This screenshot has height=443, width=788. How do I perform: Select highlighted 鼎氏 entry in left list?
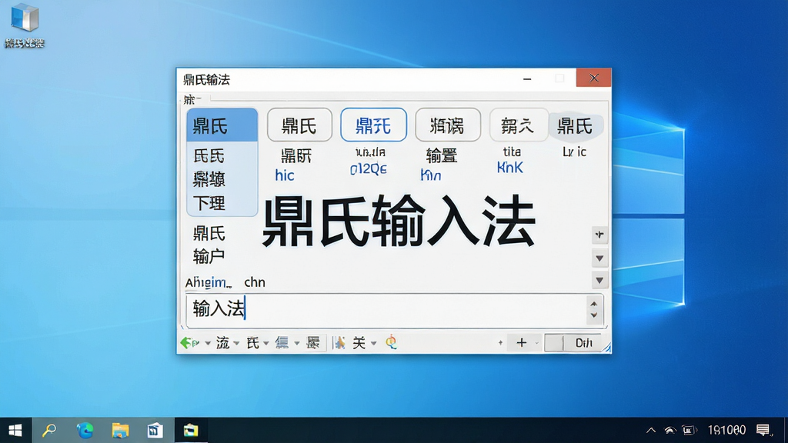coord(222,125)
